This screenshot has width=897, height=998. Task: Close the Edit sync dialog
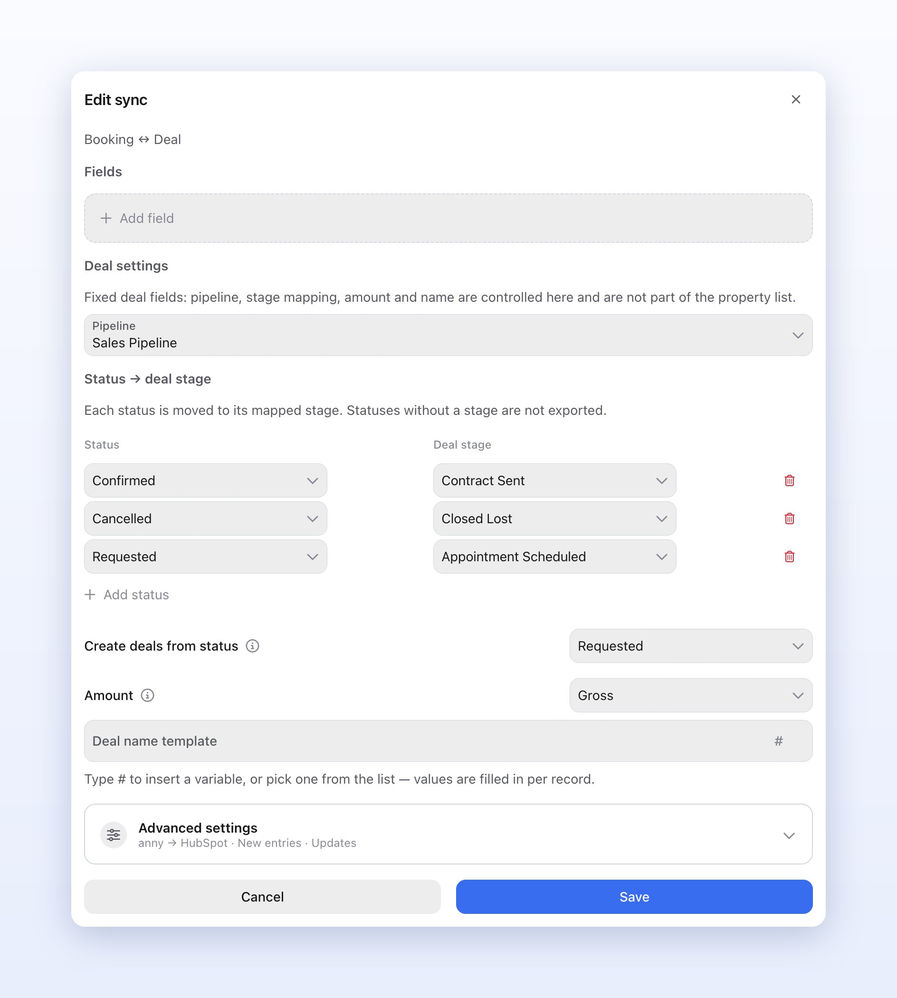click(x=795, y=100)
